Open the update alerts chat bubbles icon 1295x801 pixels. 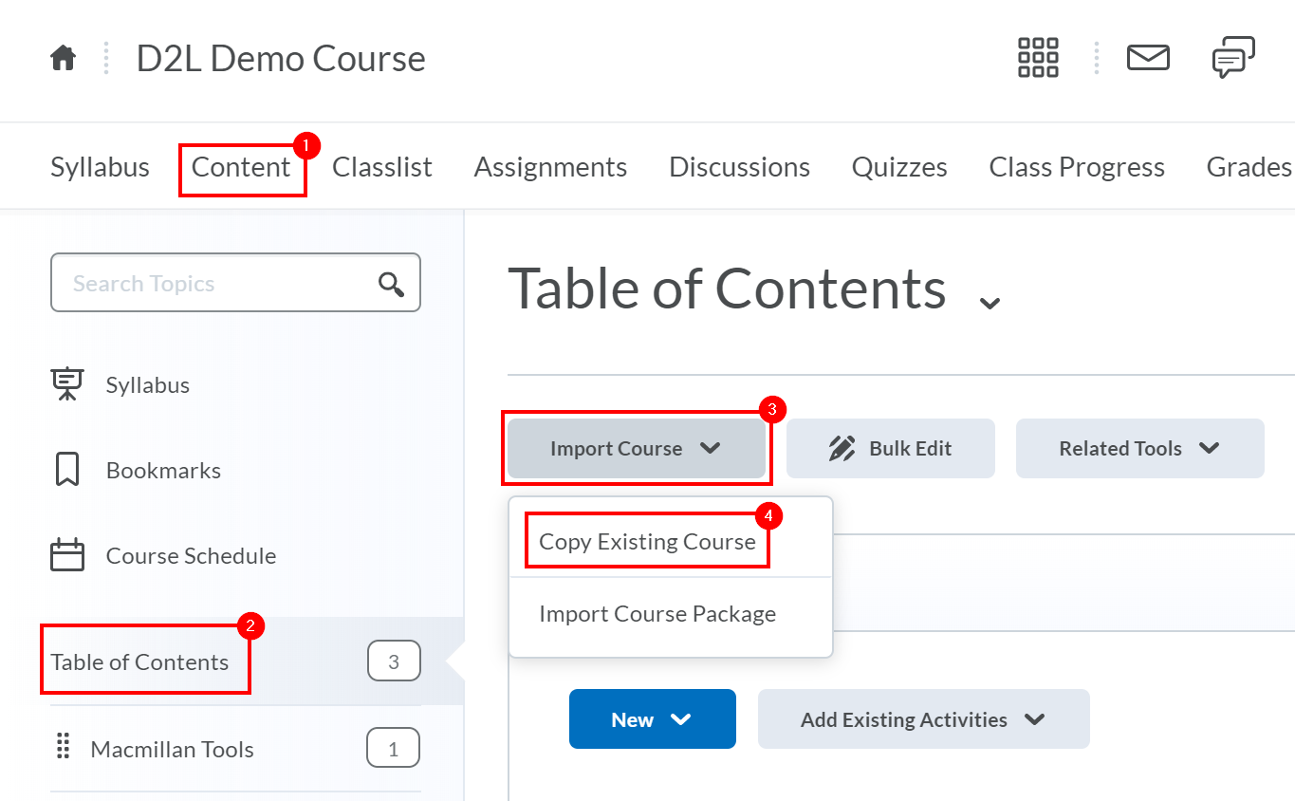pyautogui.click(x=1233, y=58)
